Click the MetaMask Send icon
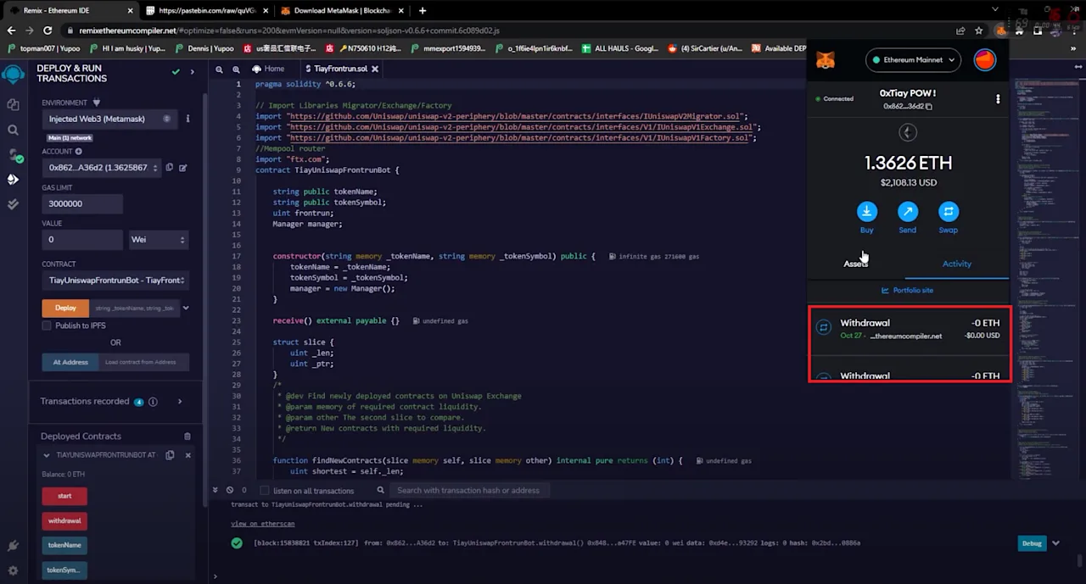 (x=907, y=211)
